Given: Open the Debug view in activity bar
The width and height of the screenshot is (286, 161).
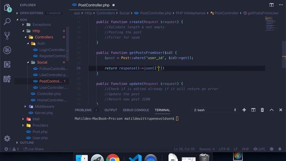Looking at the screenshot, I should pos(7,50).
